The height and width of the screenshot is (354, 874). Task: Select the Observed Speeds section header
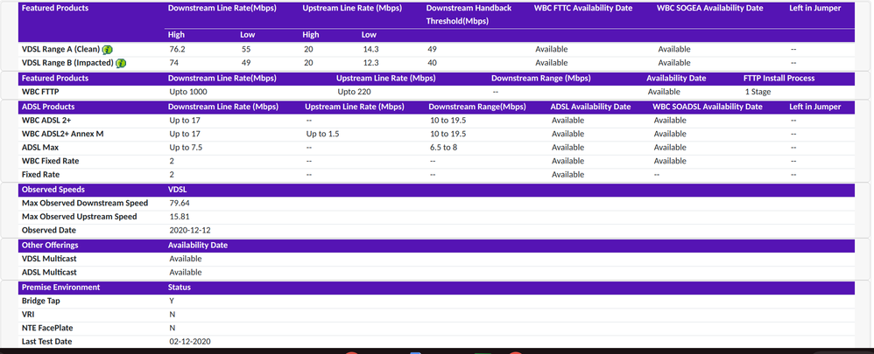click(53, 189)
